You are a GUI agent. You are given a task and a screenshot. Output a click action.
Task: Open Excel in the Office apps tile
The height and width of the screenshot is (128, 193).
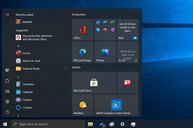tap(112, 23)
